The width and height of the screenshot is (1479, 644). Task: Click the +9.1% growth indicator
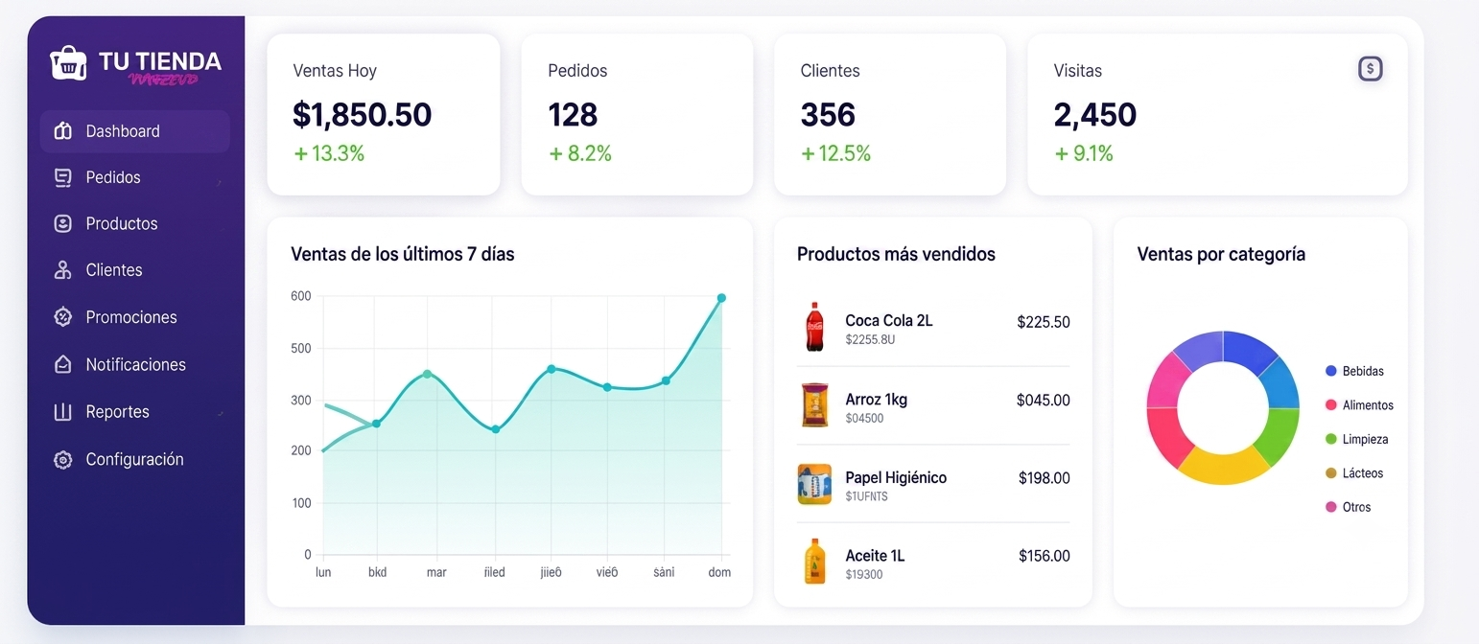(x=1084, y=153)
